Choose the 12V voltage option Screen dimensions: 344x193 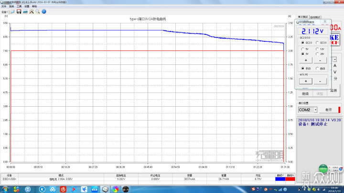point(316,49)
